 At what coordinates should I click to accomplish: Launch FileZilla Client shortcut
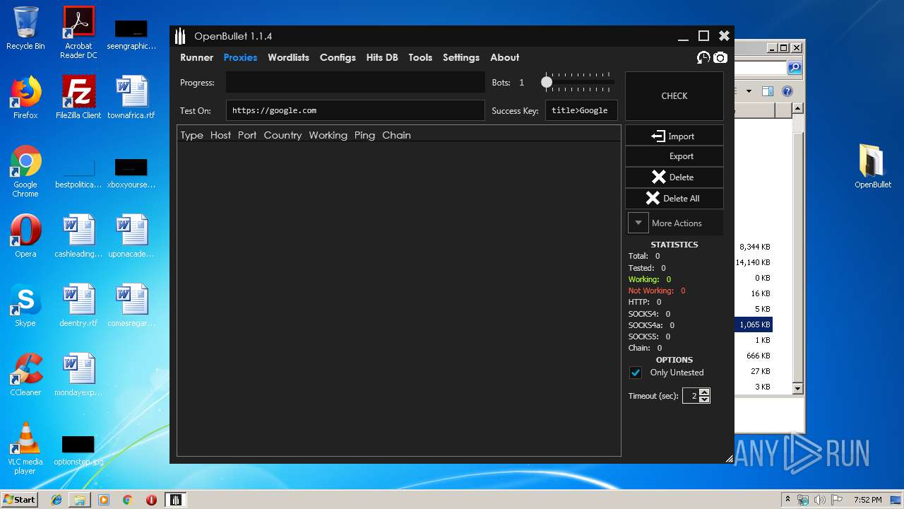tap(78, 98)
